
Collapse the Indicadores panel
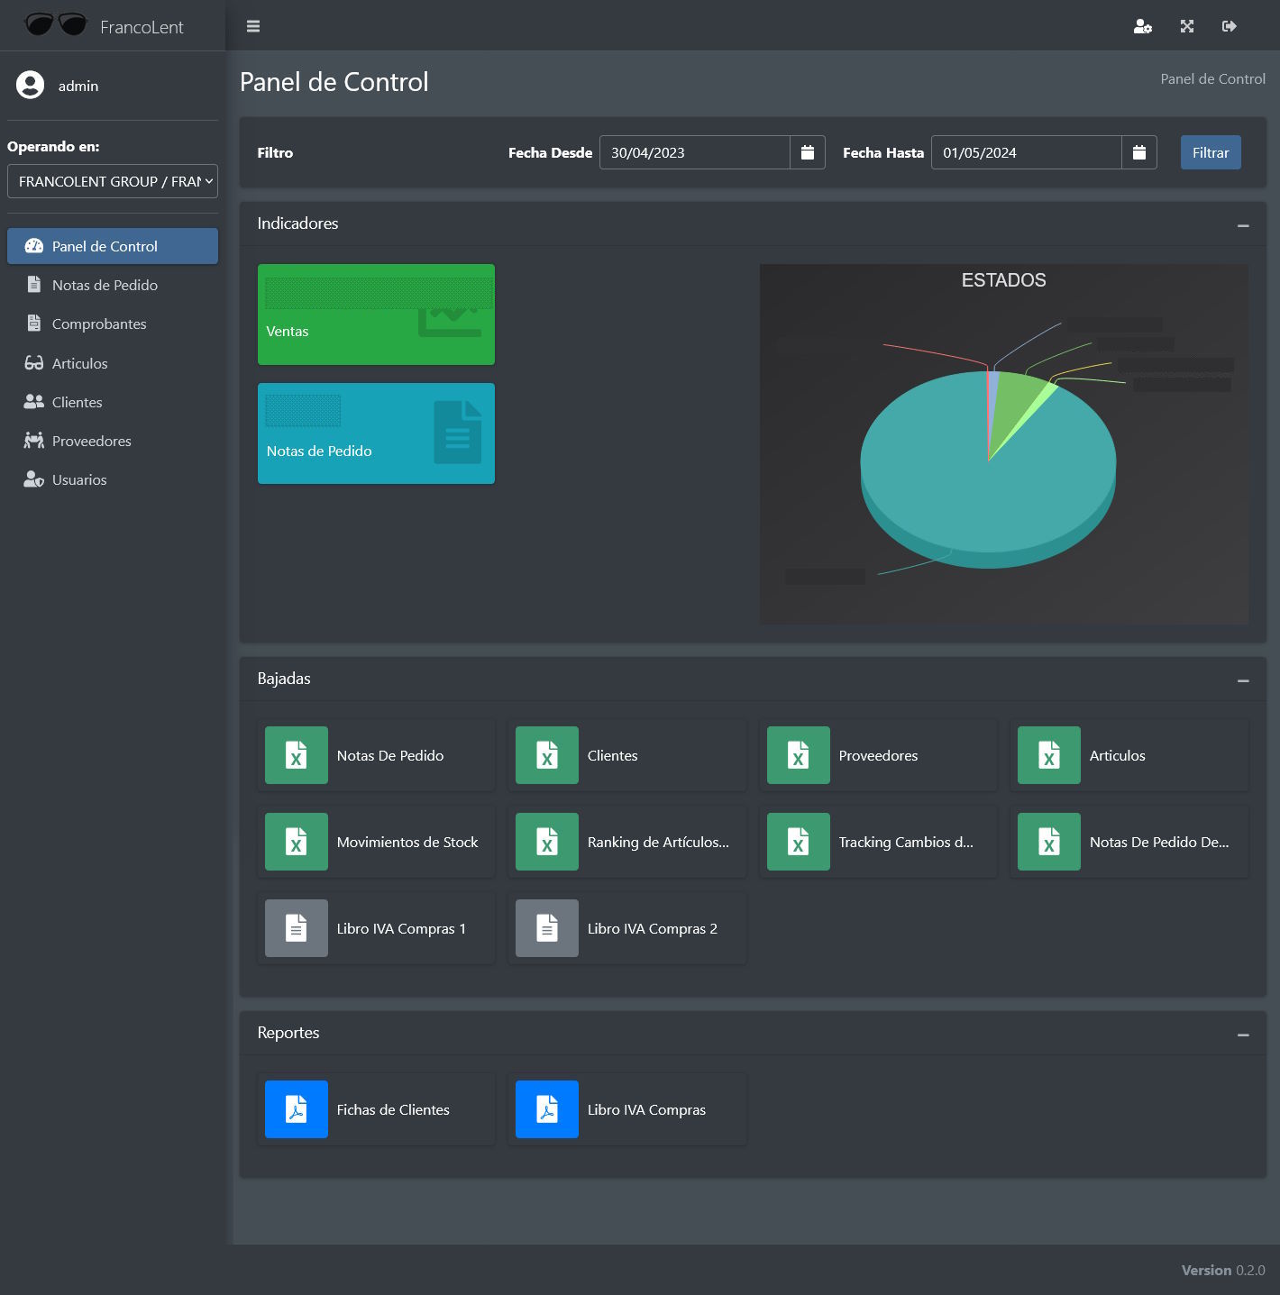(x=1243, y=224)
